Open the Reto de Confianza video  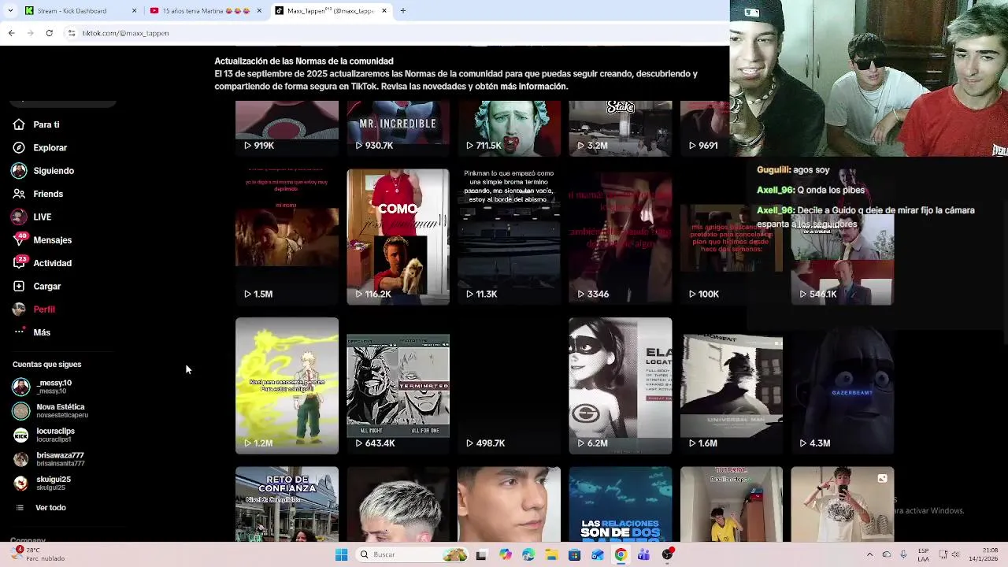[x=287, y=504]
